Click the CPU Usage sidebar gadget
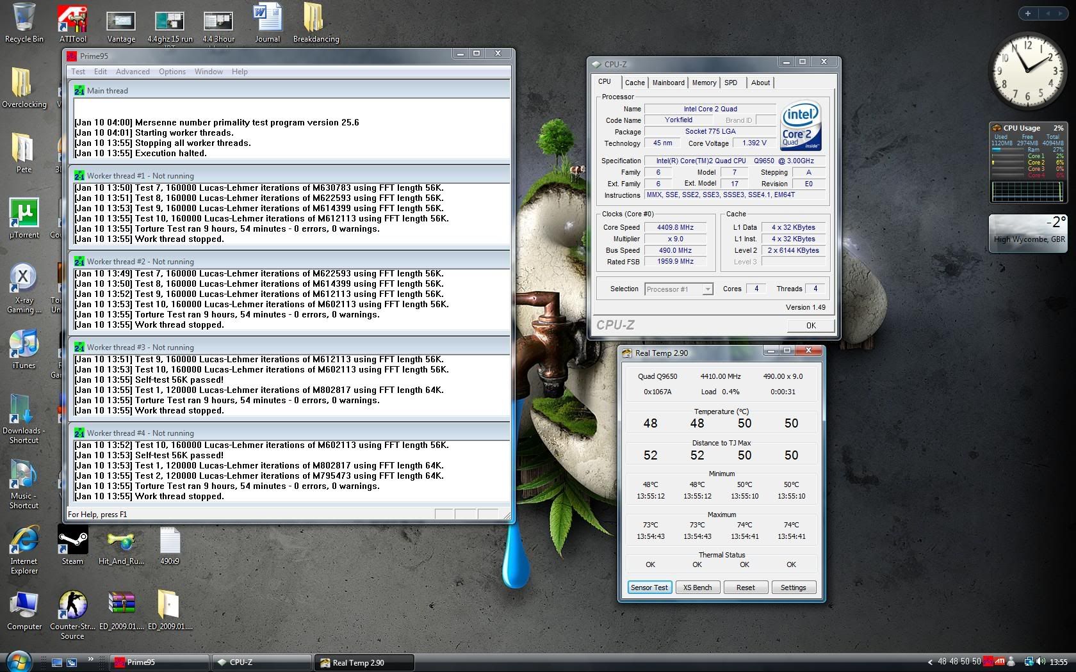The image size is (1076, 672). 1027,162
